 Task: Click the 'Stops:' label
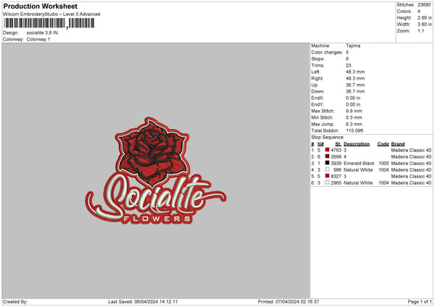click(x=318, y=59)
